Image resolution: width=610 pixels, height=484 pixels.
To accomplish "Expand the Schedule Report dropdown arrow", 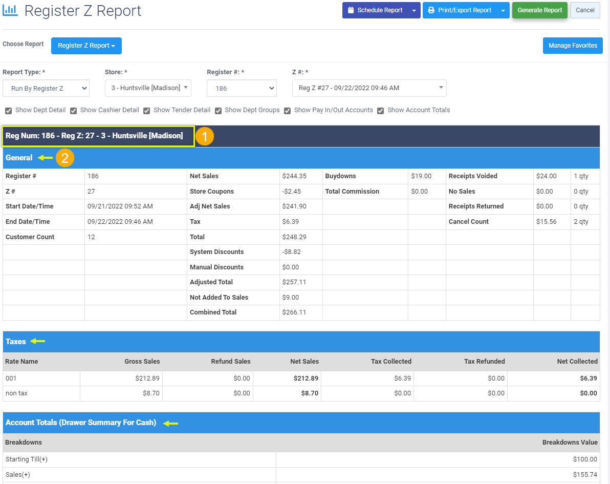I will point(412,10).
